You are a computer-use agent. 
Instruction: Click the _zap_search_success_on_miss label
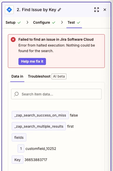pos(40,115)
